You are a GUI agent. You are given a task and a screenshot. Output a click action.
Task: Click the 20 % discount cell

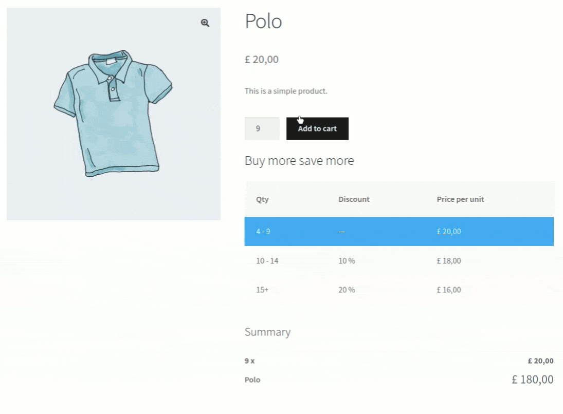(347, 290)
